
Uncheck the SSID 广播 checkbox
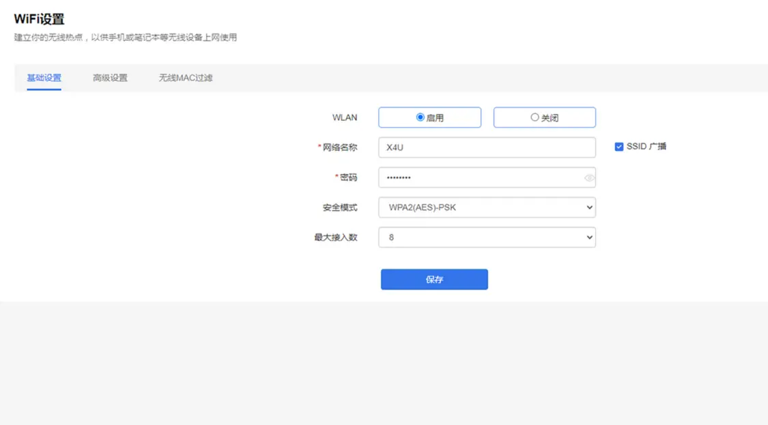pyautogui.click(x=618, y=146)
